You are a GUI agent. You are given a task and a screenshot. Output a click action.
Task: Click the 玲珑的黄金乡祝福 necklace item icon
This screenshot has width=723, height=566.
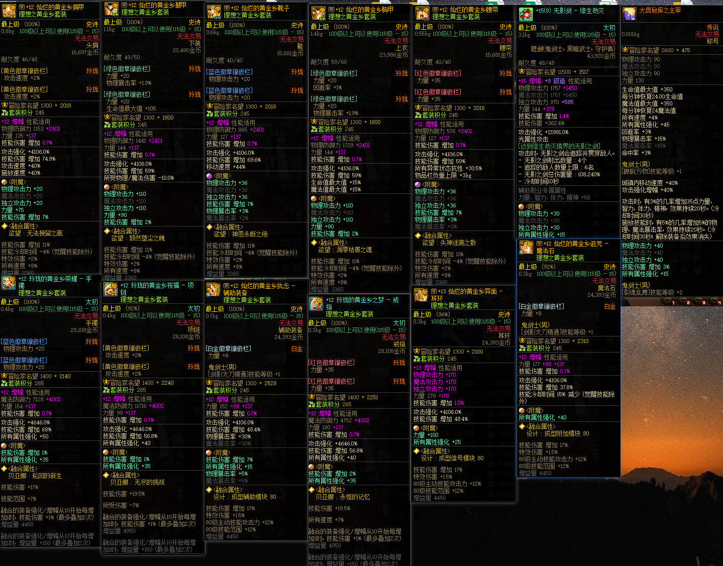click(111, 289)
